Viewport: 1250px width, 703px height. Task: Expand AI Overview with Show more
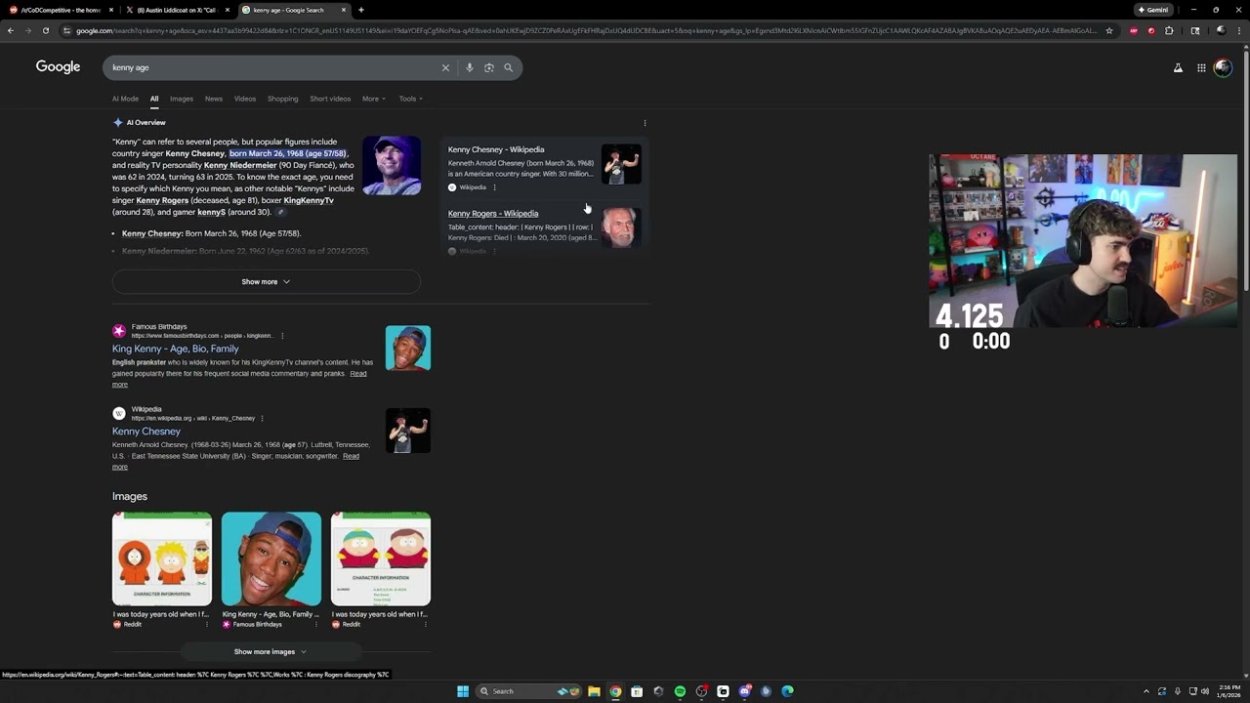click(266, 281)
